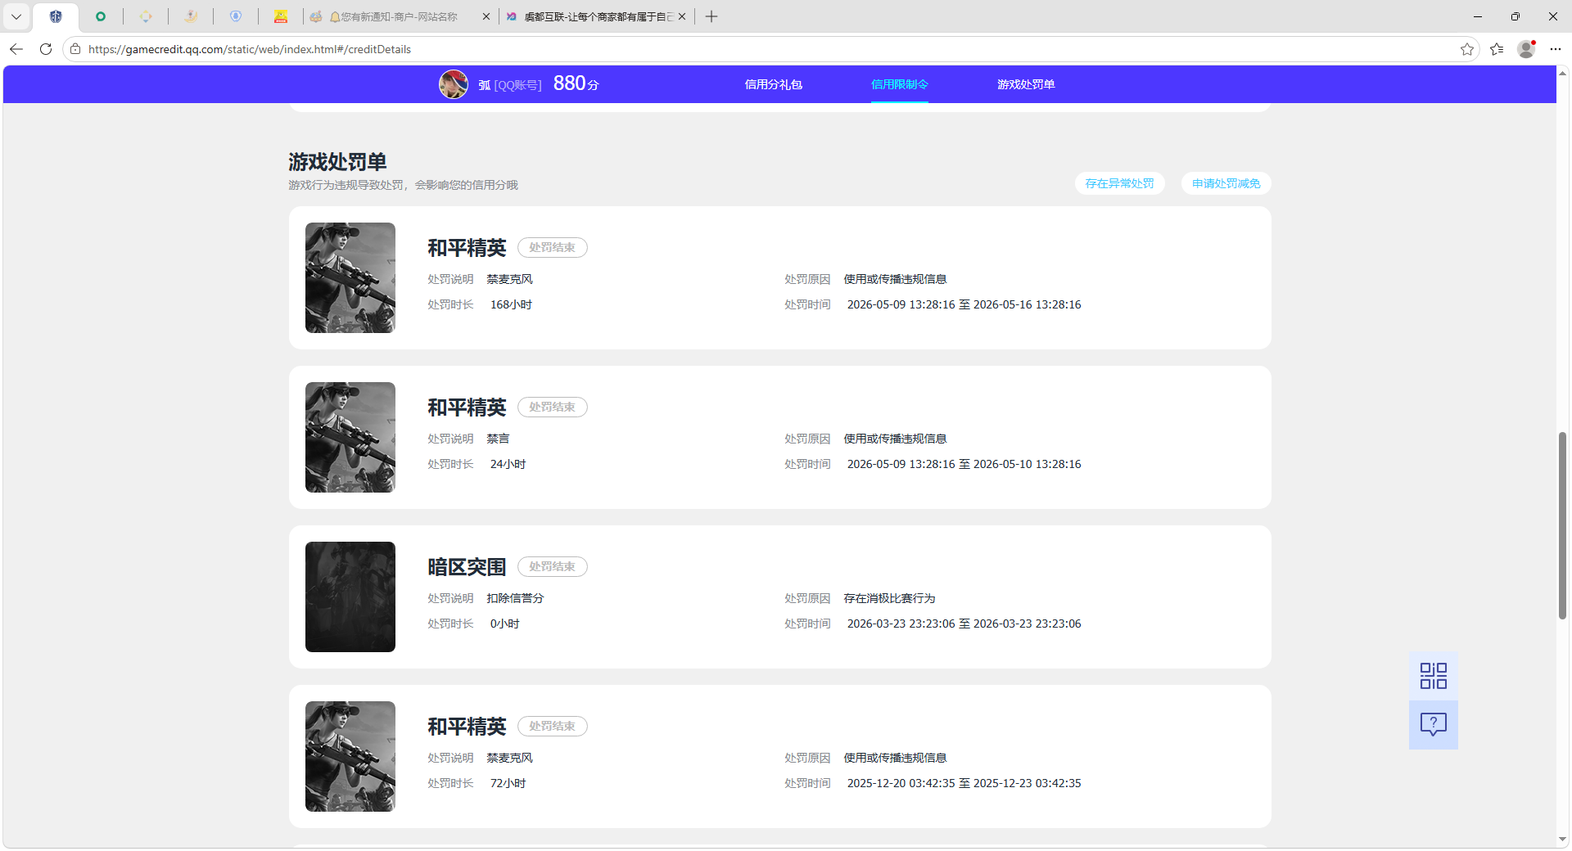Viewport: 1572px width, 851px height.
Task: Open a new browser tab
Action: coord(711,16)
